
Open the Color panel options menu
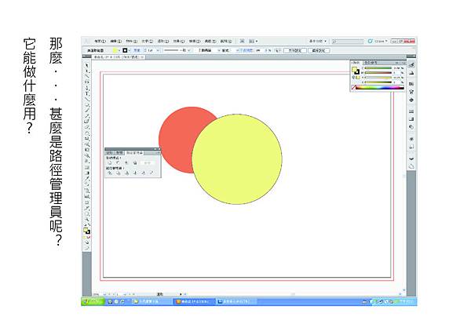[x=403, y=63]
